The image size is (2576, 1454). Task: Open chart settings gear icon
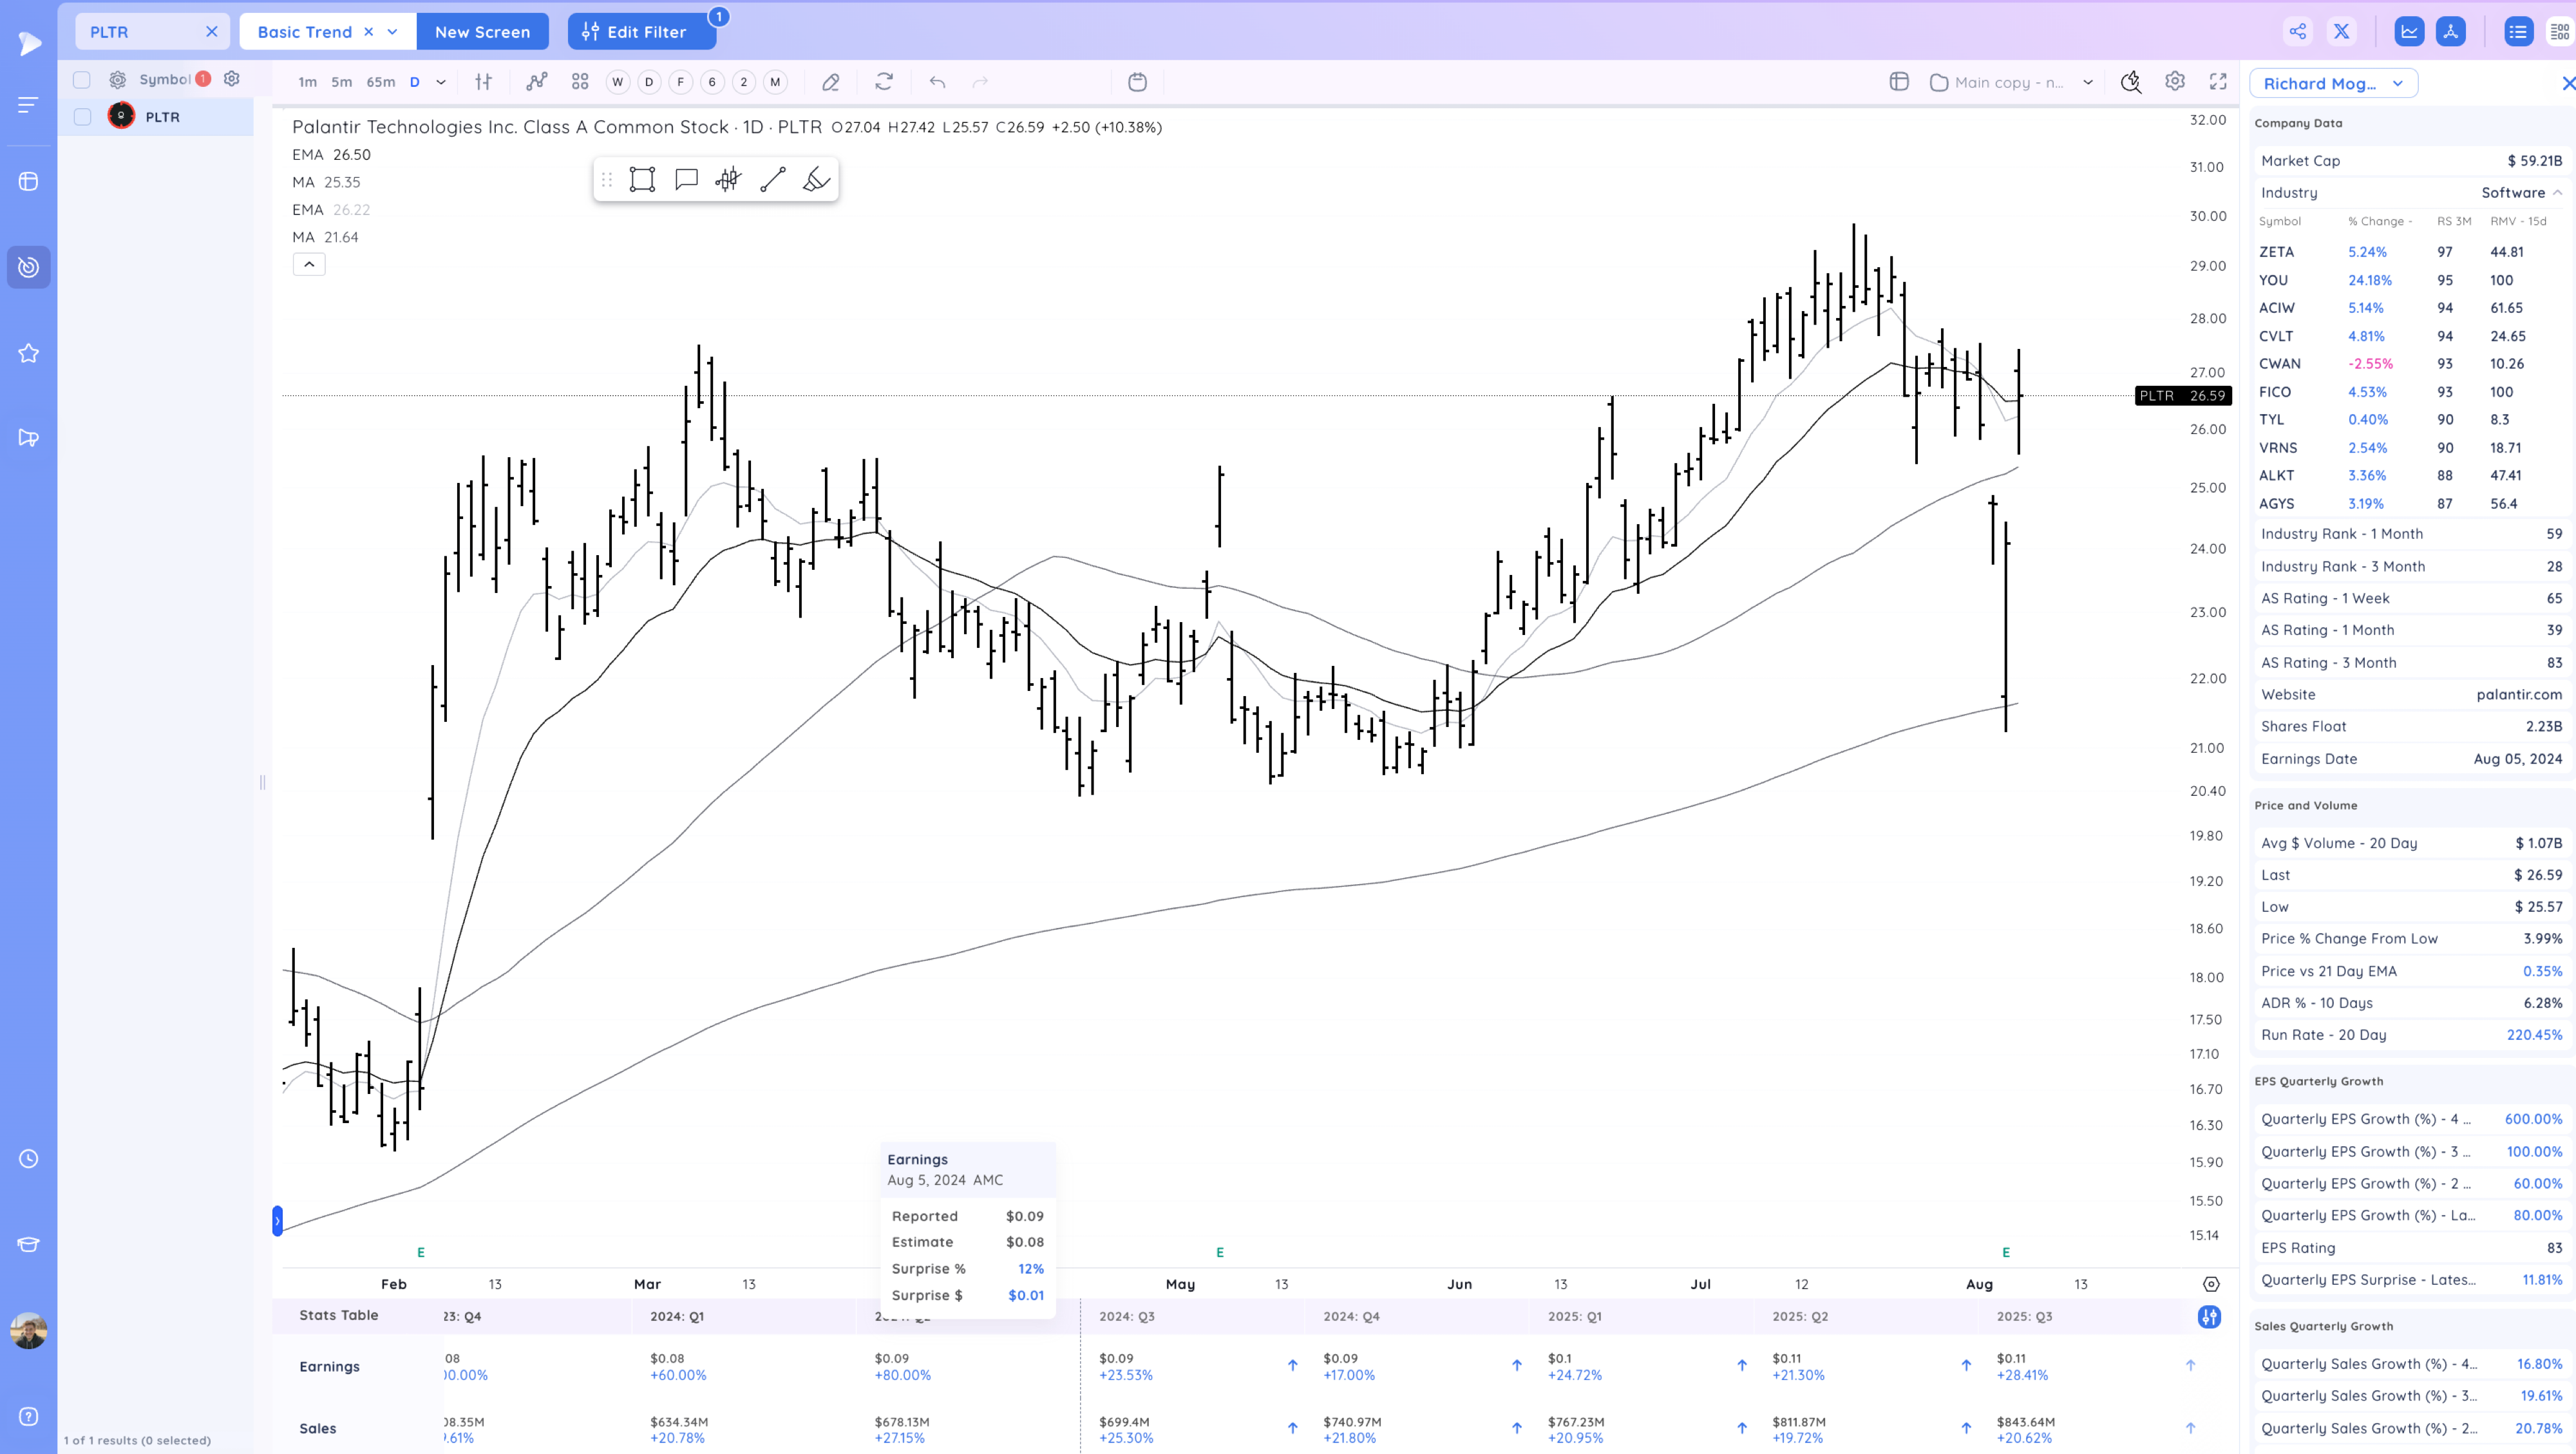(x=2174, y=82)
